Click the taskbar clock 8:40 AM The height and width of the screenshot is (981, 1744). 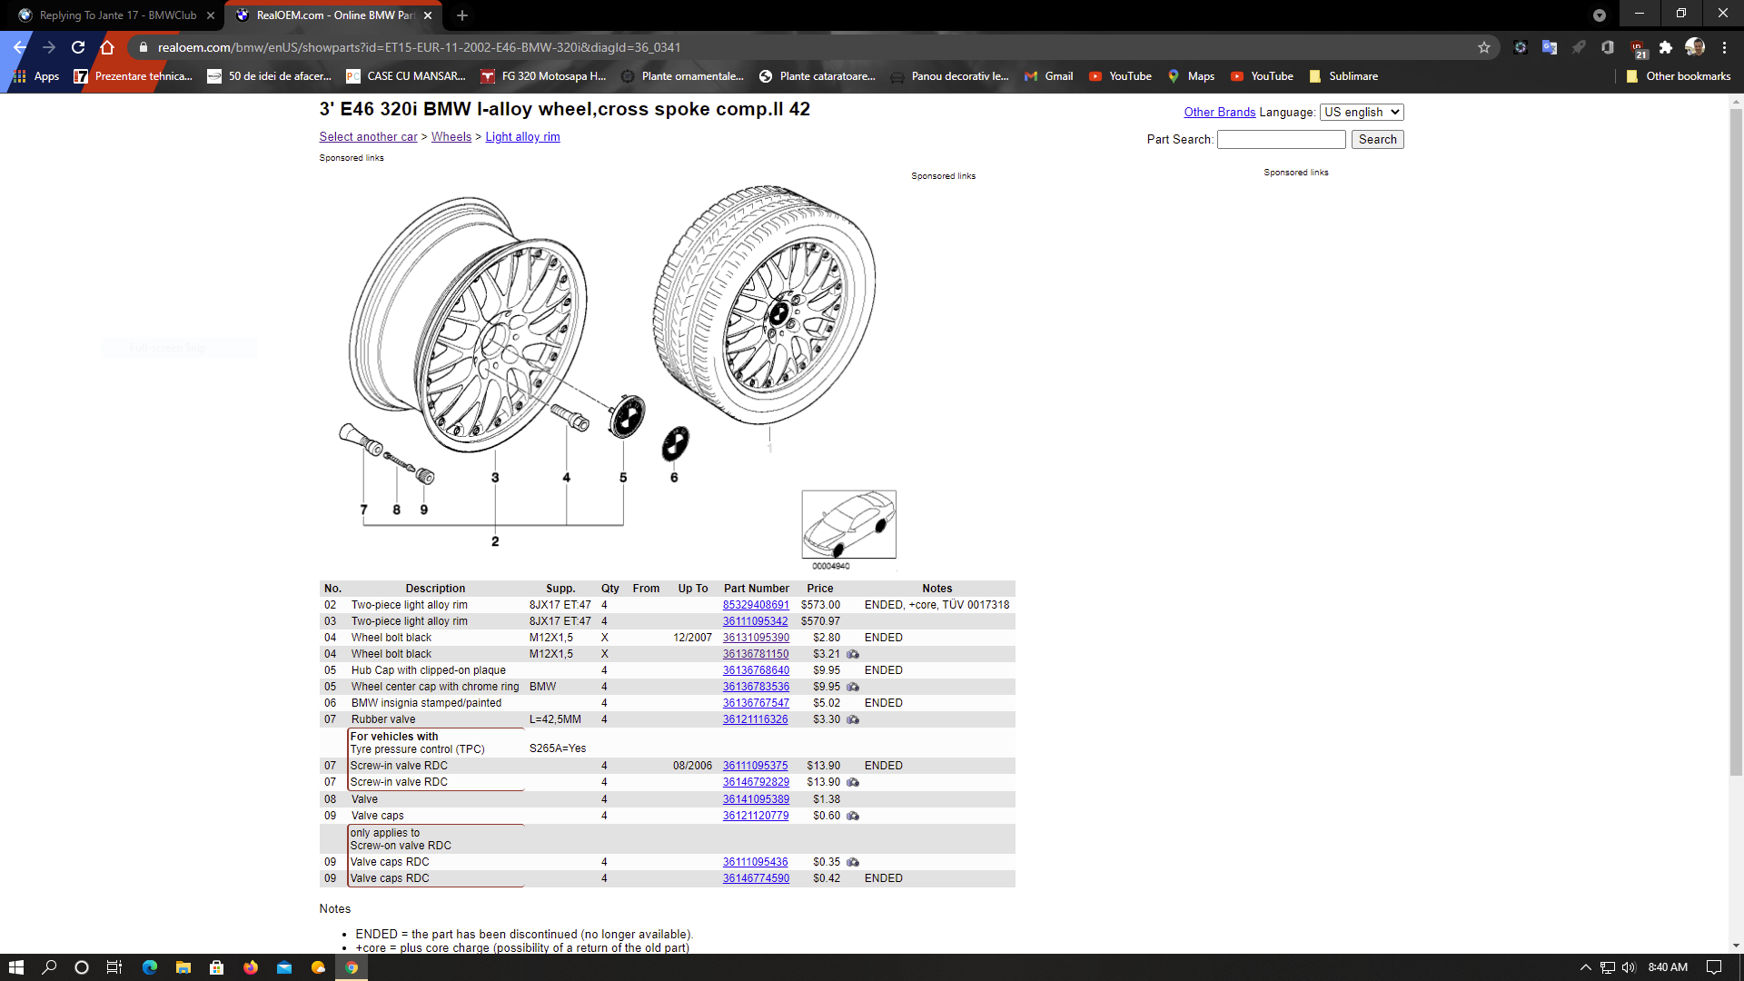(x=1668, y=967)
